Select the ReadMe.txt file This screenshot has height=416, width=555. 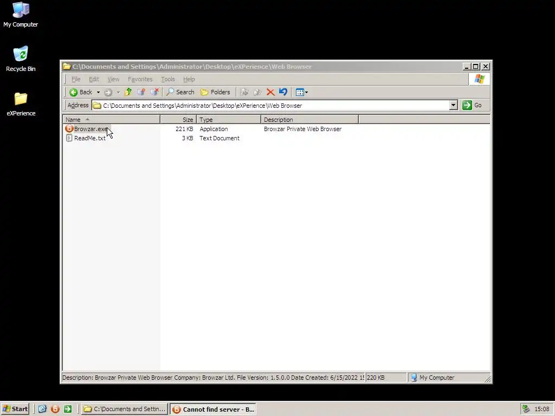(x=90, y=138)
